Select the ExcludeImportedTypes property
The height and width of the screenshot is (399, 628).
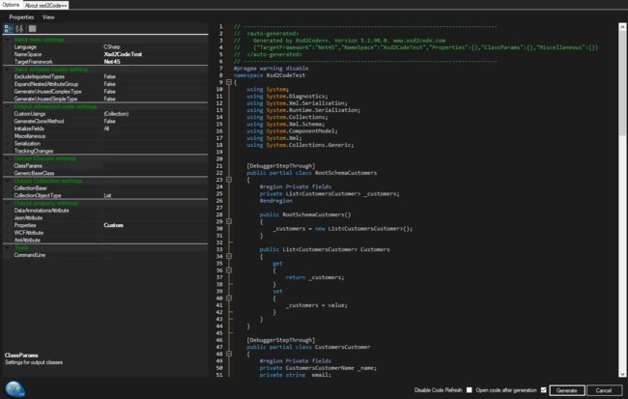point(40,77)
